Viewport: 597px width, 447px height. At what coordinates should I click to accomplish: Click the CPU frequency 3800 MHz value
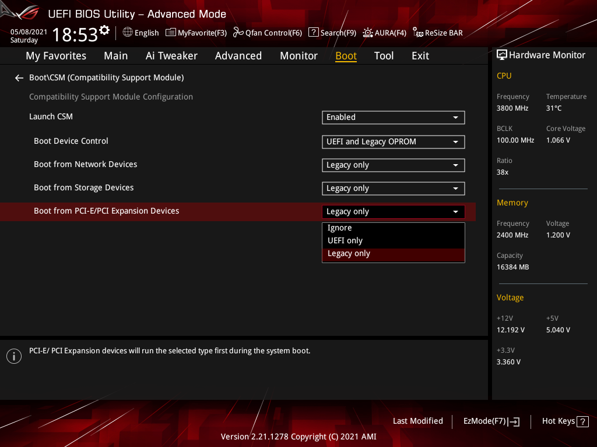512,108
